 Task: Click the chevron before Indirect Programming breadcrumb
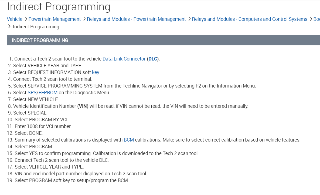tap(9, 26)
